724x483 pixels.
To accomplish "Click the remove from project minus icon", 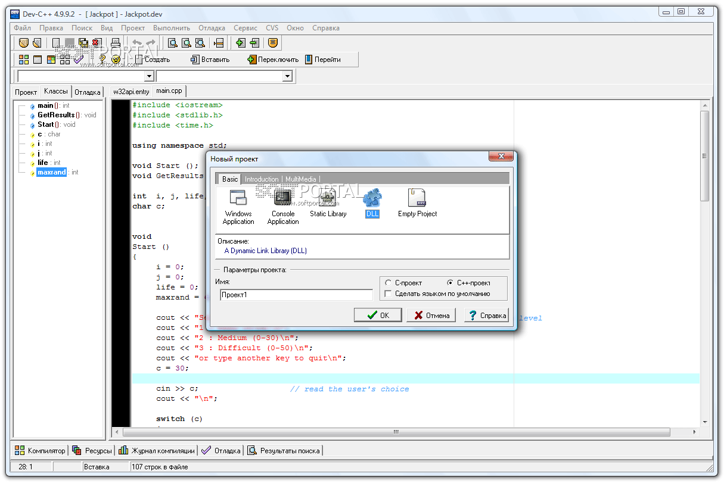I will pos(254,43).
